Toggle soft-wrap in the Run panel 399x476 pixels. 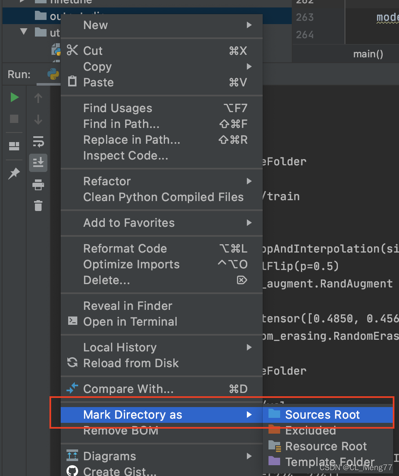38,142
